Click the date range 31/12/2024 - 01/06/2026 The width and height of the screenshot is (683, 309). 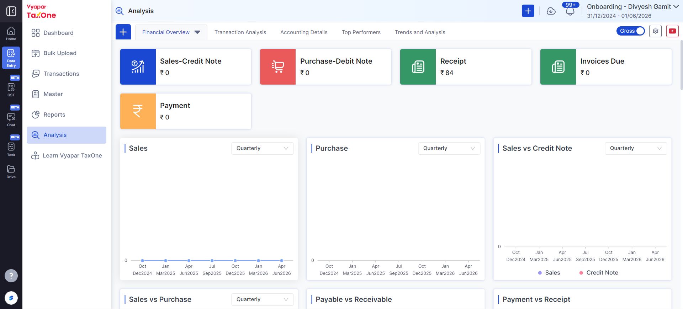point(619,16)
